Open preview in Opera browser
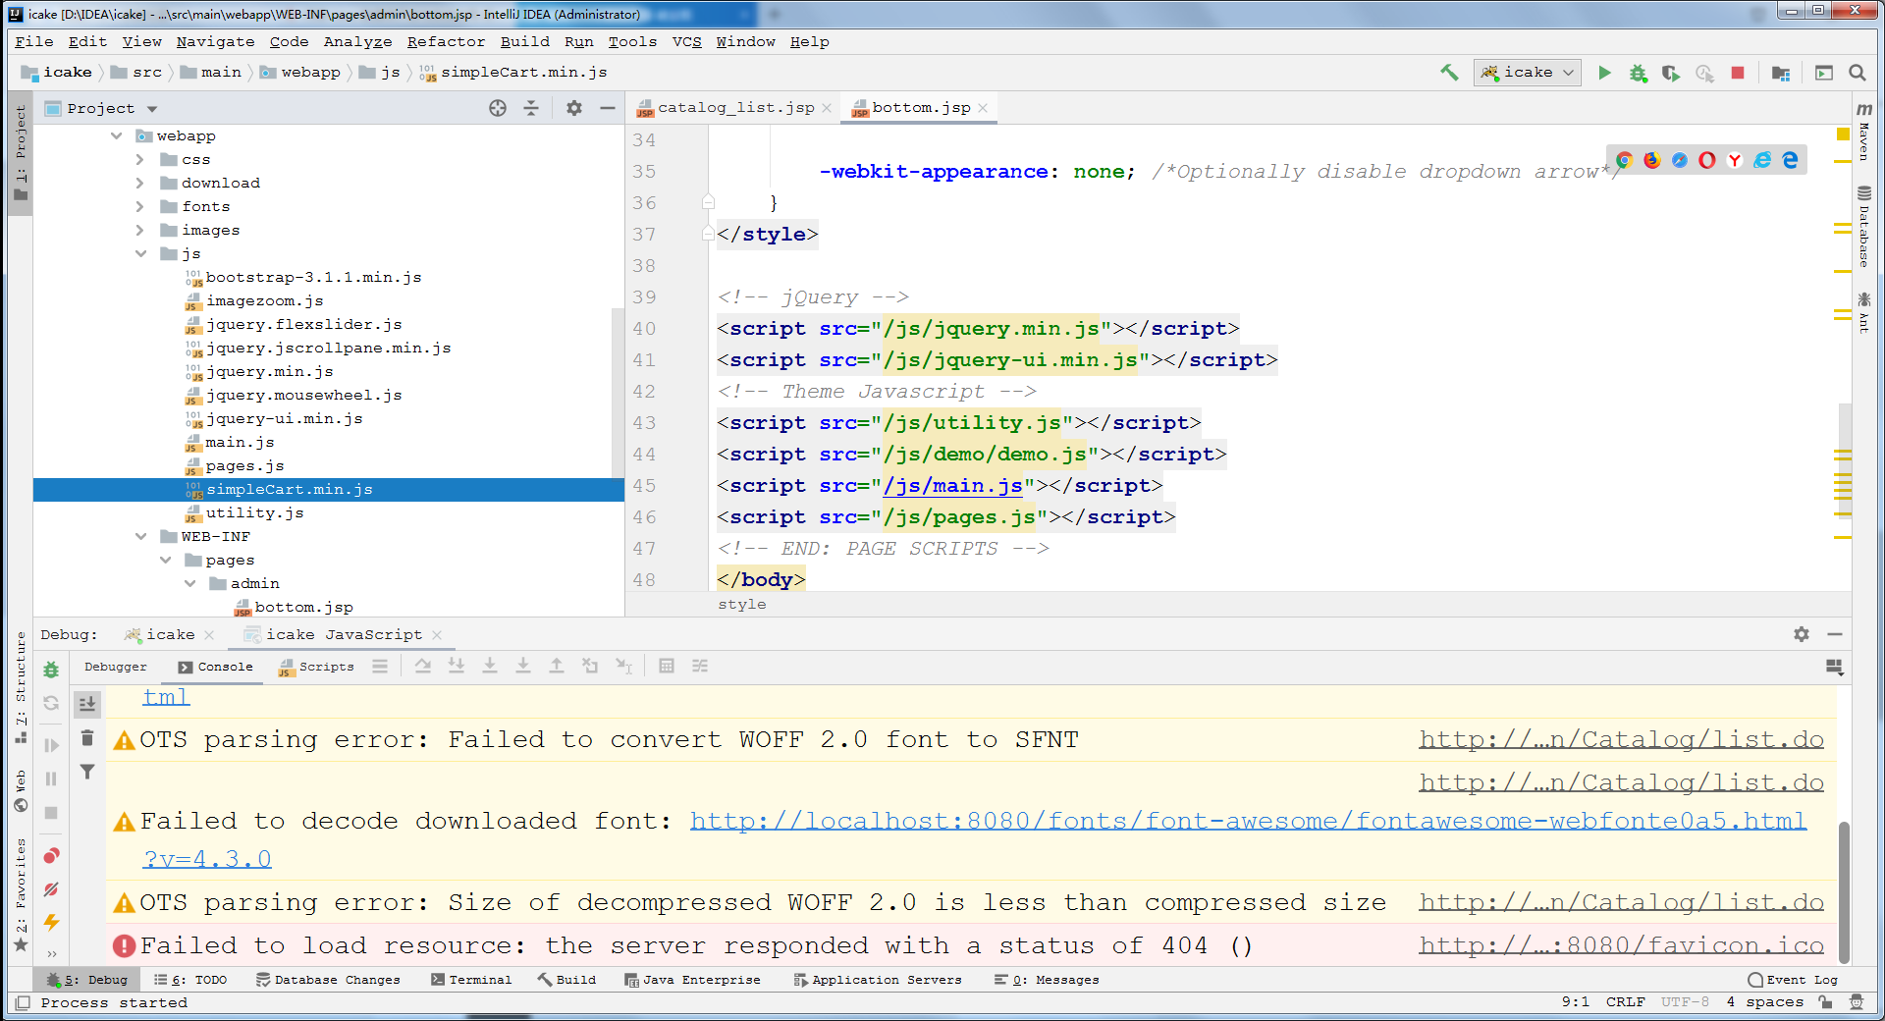 [x=1707, y=160]
